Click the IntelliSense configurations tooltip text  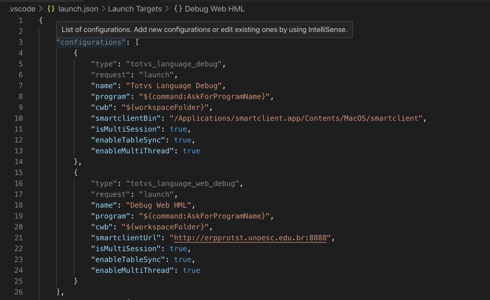coord(204,29)
